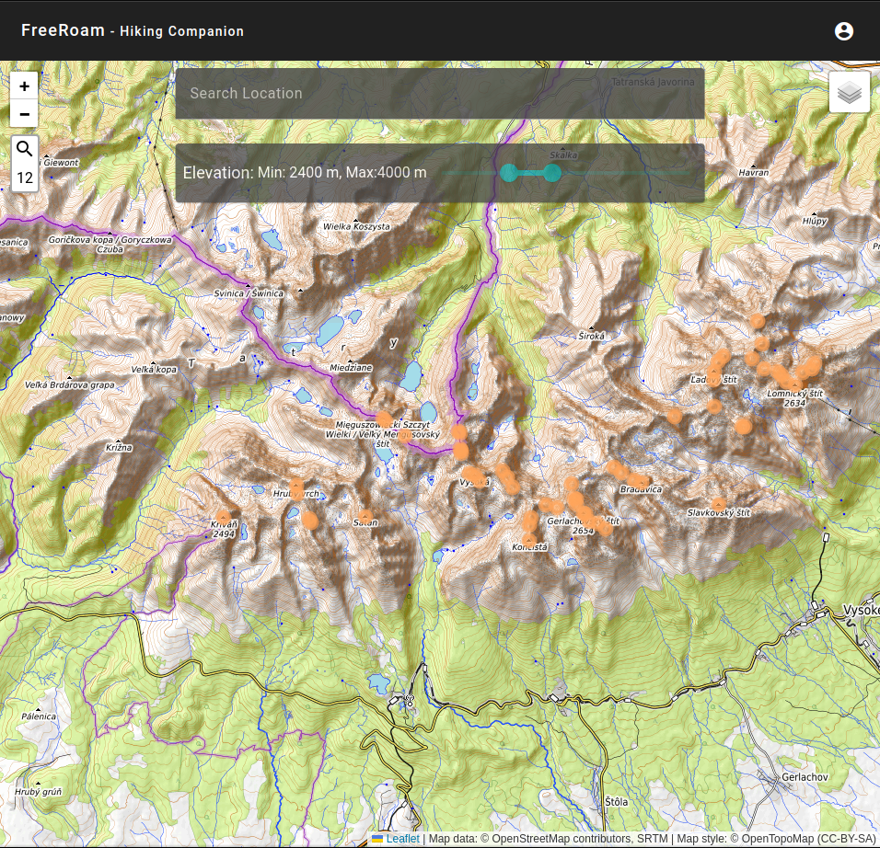Click the magnifier search icon

coord(25,149)
